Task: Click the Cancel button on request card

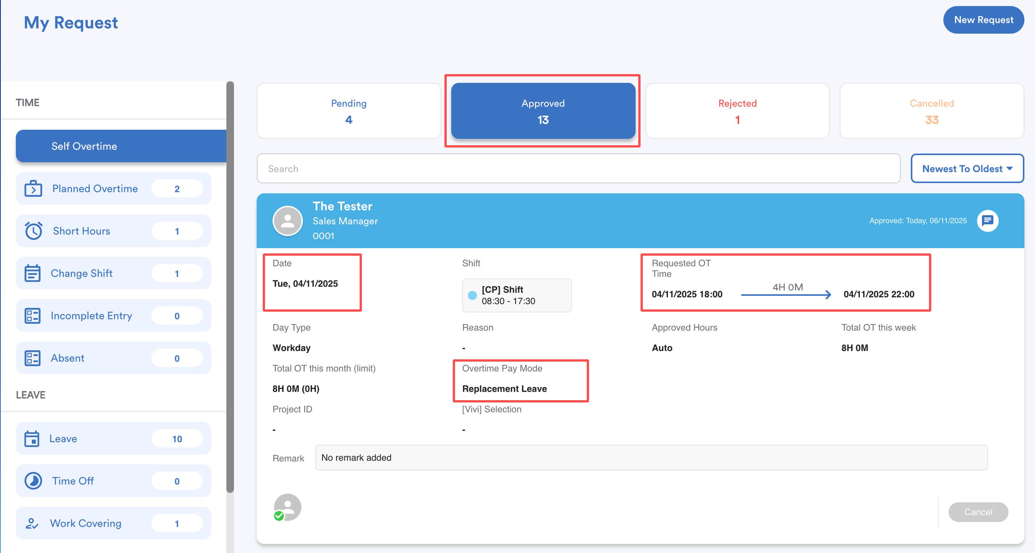Action: tap(978, 512)
